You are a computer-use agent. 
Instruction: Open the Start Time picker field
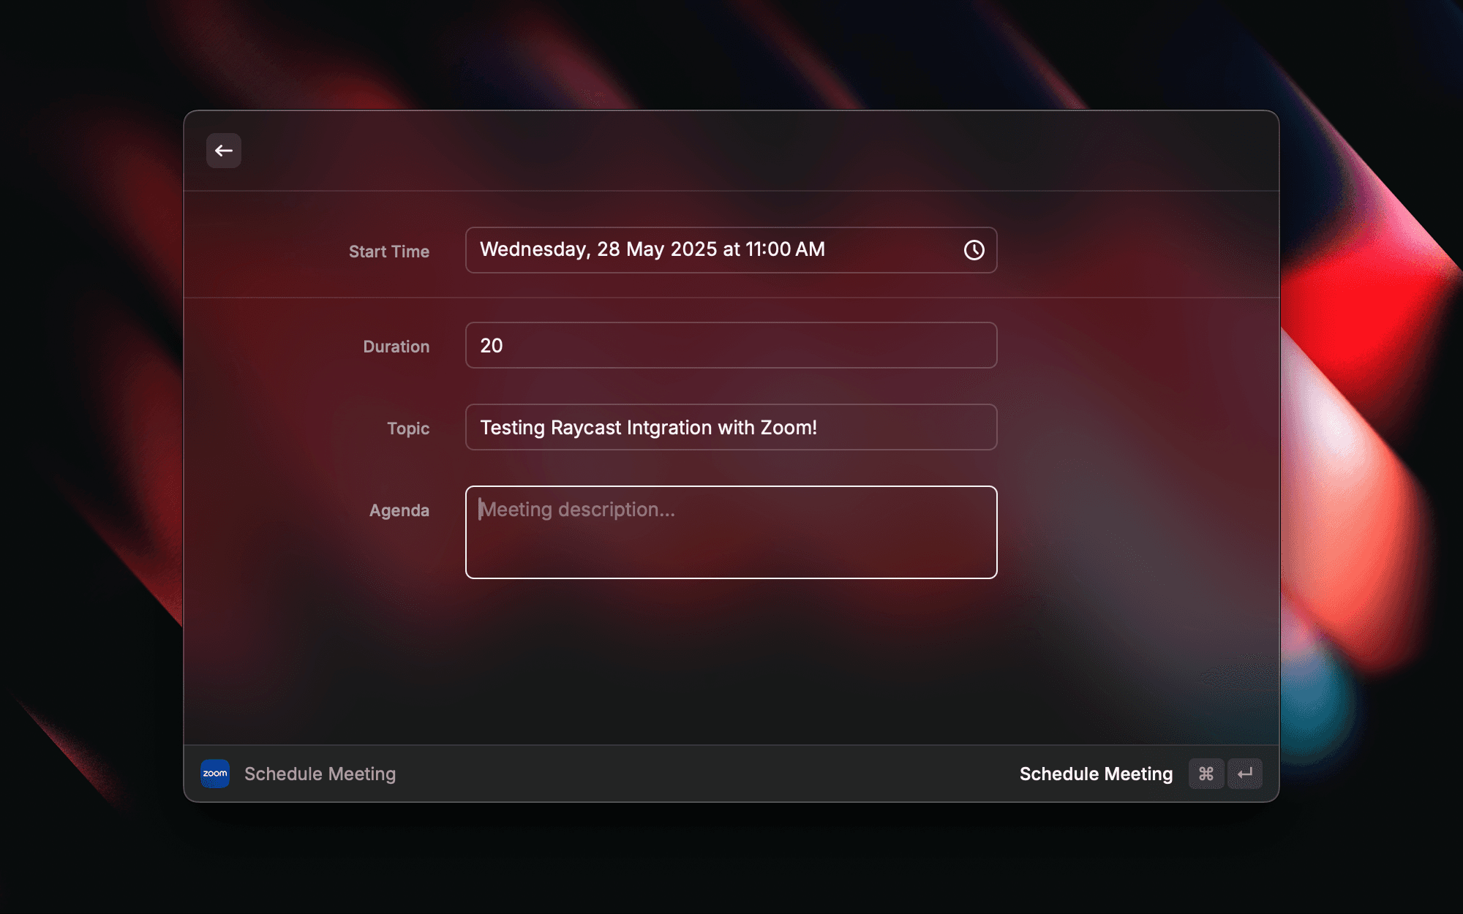click(730, 250)
